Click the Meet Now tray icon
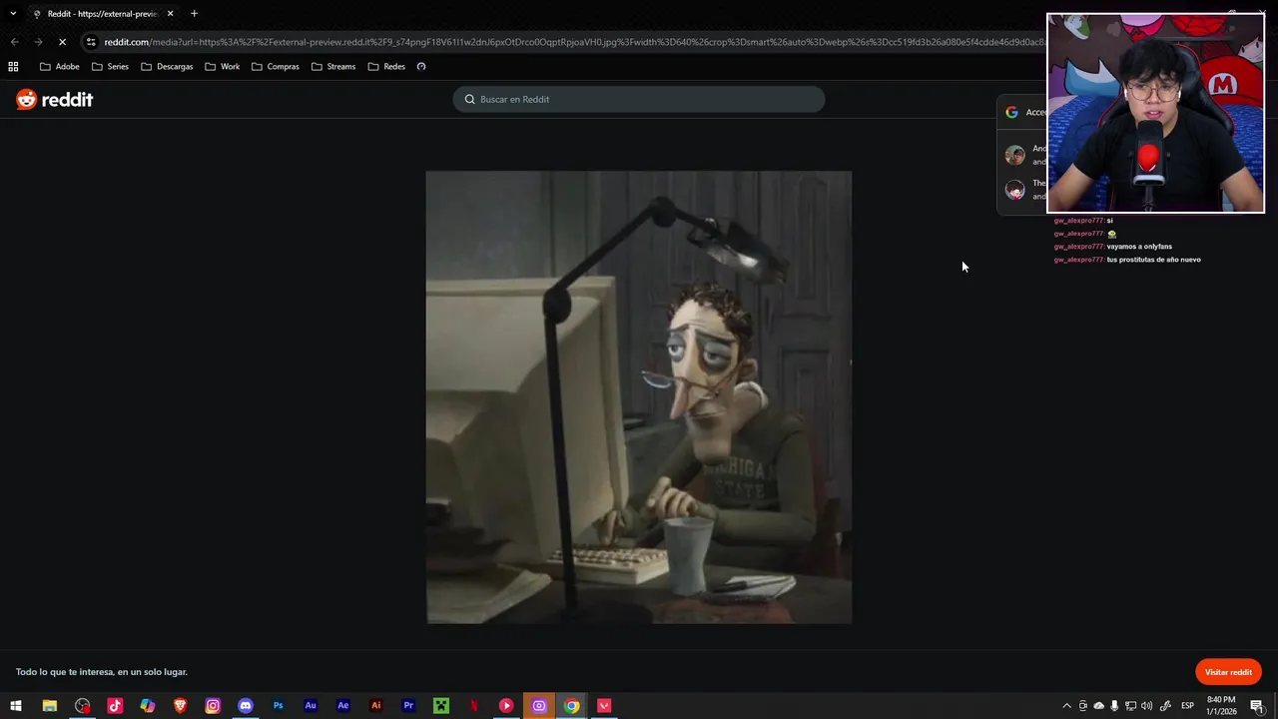Image resolution: width=1278 pixels, height=719 pixels. pos(1083,706)
